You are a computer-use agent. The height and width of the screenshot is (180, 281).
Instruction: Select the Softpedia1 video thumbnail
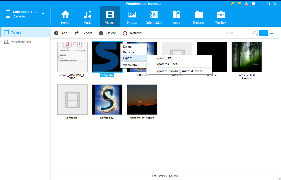coord(72,100)
